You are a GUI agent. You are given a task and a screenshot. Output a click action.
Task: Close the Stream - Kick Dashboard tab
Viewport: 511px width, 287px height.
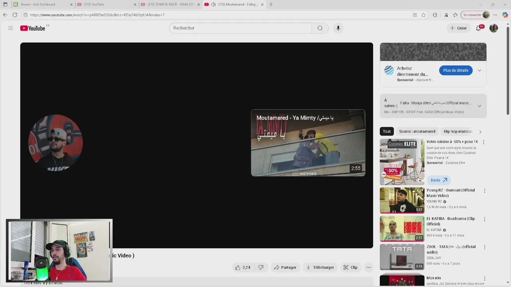(71, 4)
